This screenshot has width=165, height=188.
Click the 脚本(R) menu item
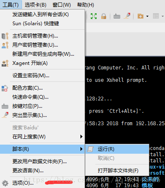click(x=42, y=149)
